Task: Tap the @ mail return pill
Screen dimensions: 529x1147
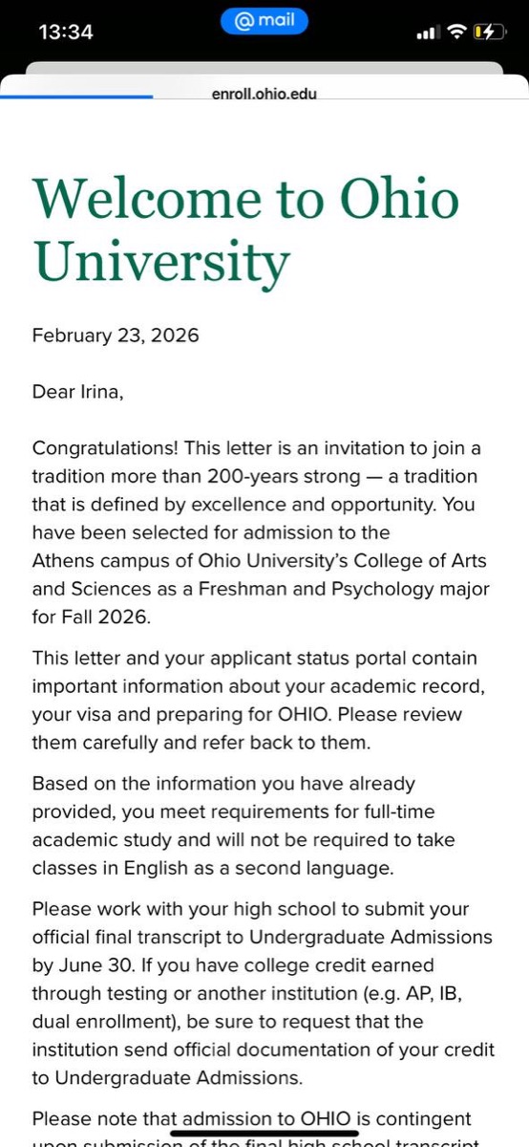Action: coord(264,21)
